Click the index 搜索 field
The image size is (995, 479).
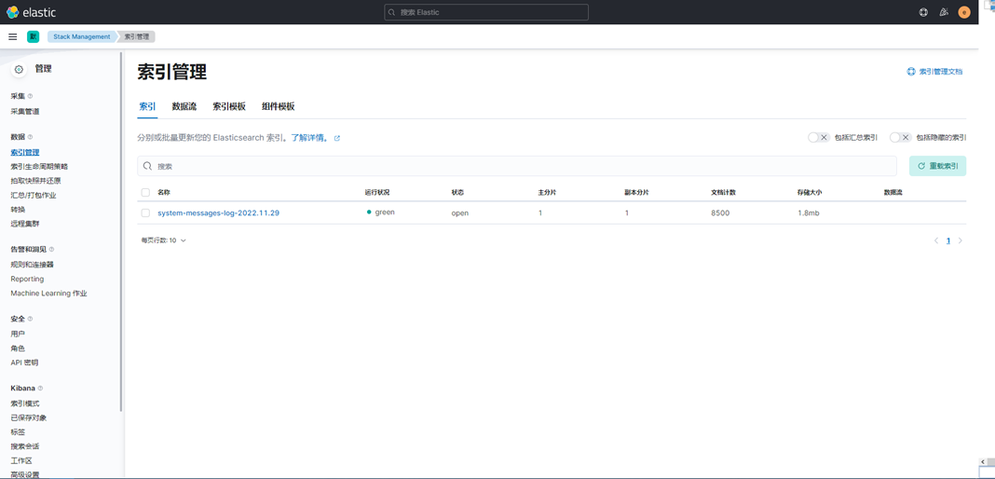tap(516, 166)
